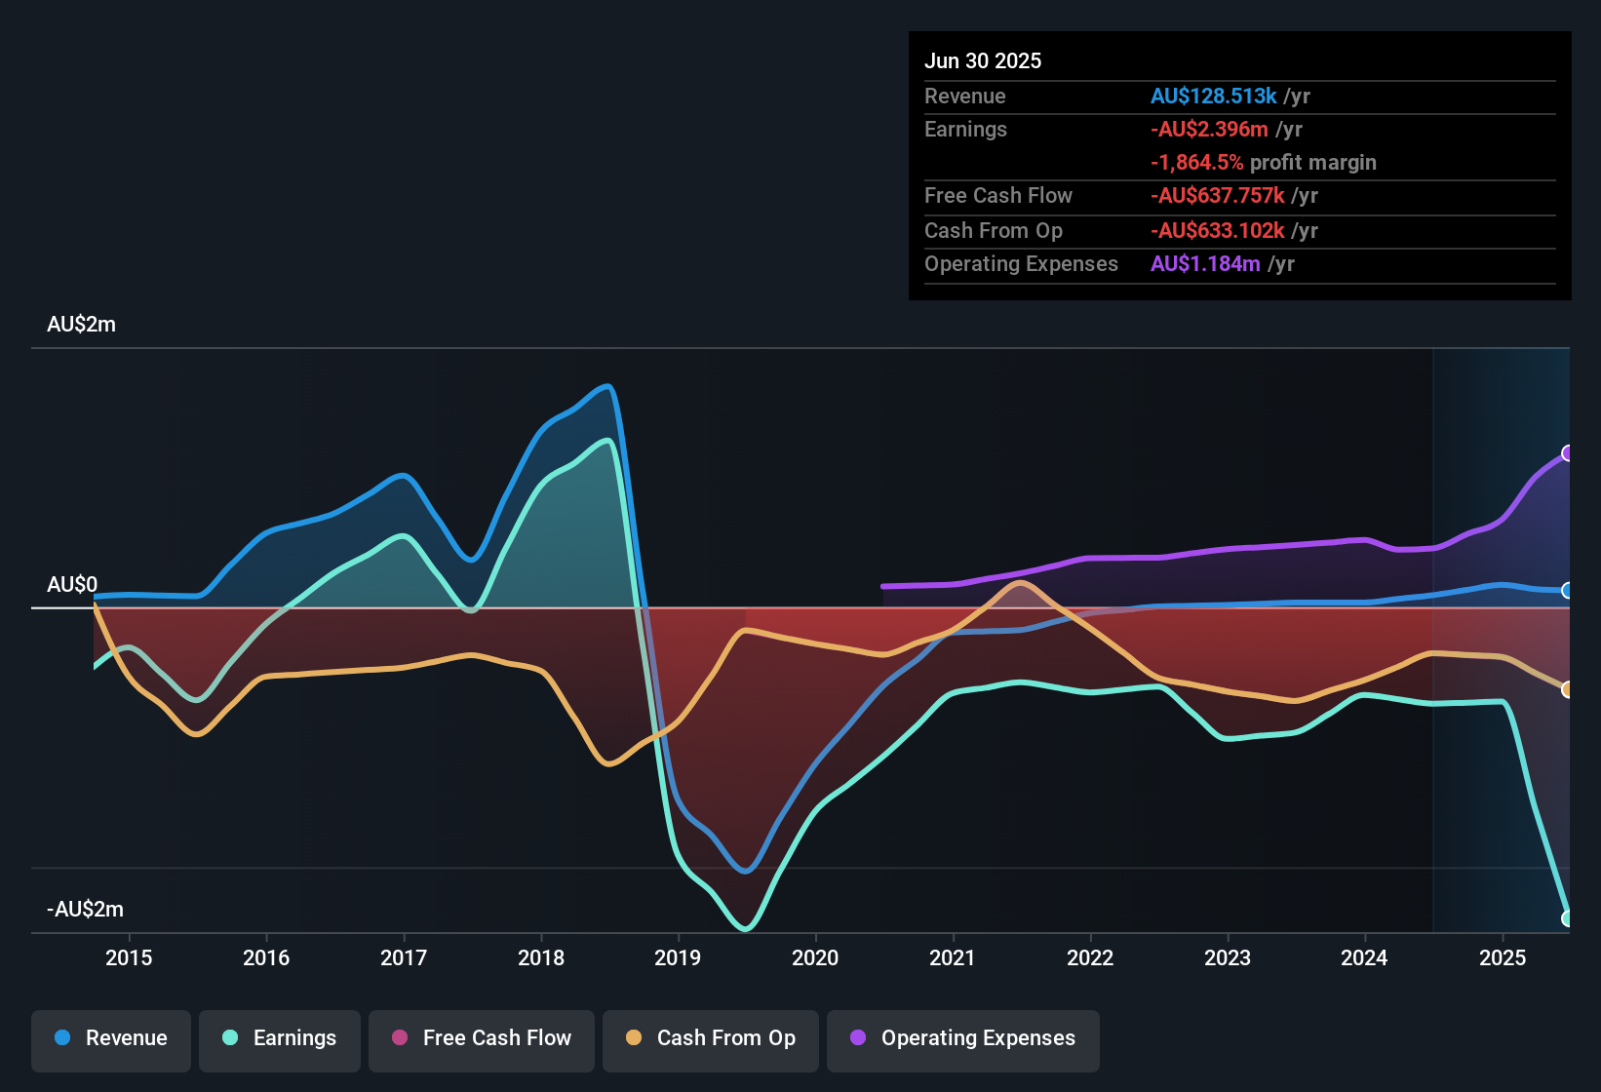This screenshot has height=1092, width=1601.
Task: Click the AU$128.513k revenue value
Action: pos(1213,96)
